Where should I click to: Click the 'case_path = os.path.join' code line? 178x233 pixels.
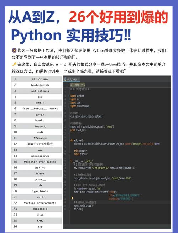[87, 116]
